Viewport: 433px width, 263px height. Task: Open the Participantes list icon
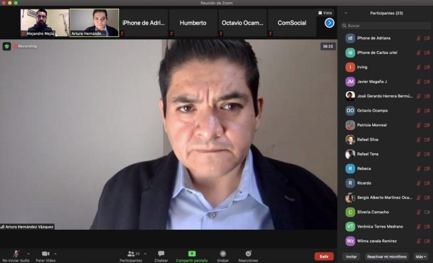(x=131, y=254)
